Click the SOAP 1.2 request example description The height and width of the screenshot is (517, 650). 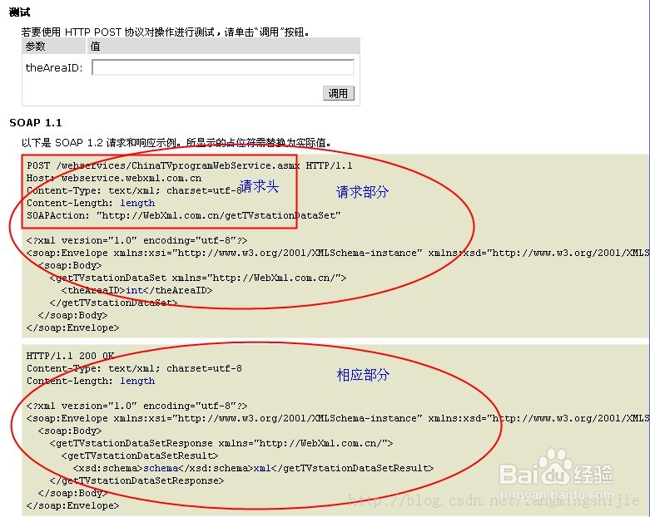click(176, 142)
